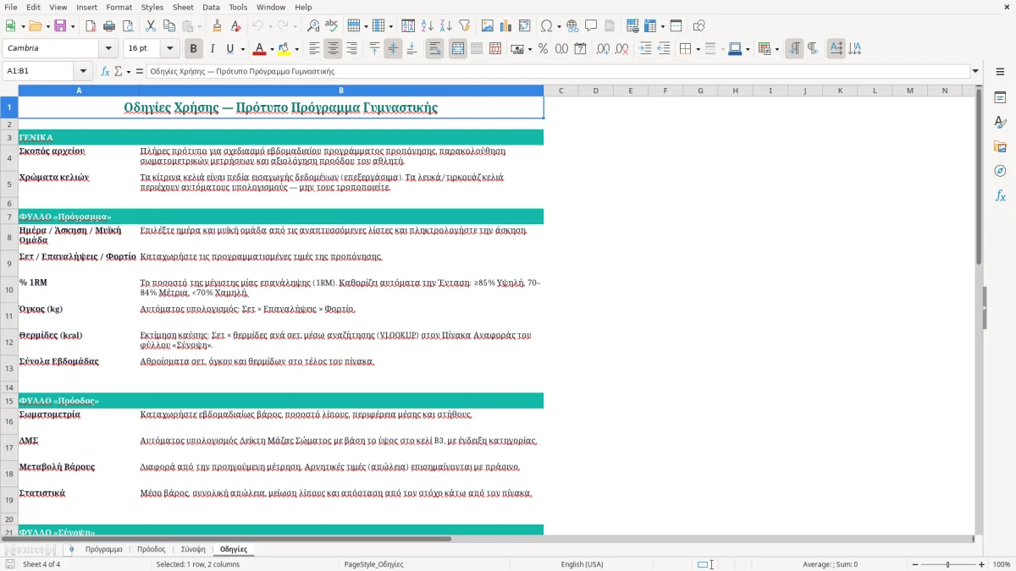The height and width of the screenshot is (571, 1016).
Task: Open the Data menu
Action: [212, 7]
